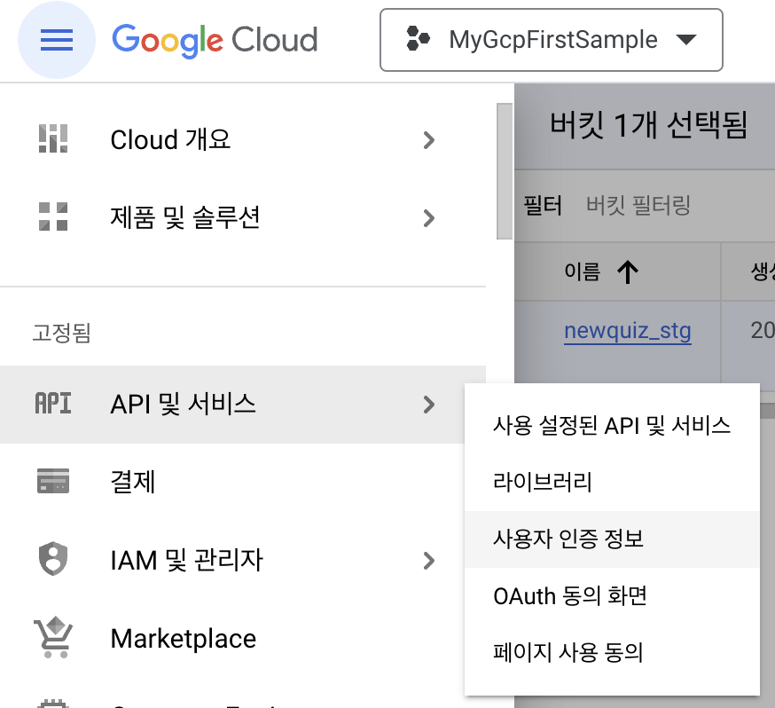Open the newquiz_stg bucket link
The image size is (775, 708).
pyautogui.click(x=628, y=331)
